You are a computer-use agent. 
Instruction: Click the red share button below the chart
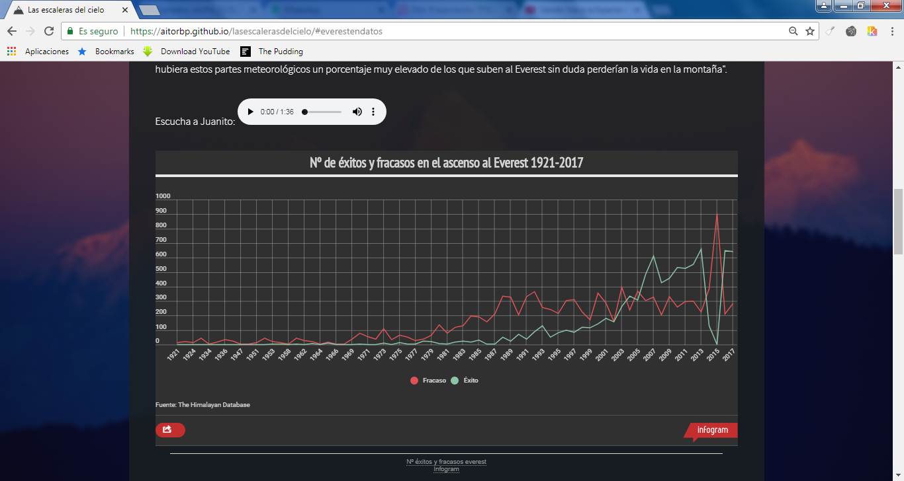[170, 429]
